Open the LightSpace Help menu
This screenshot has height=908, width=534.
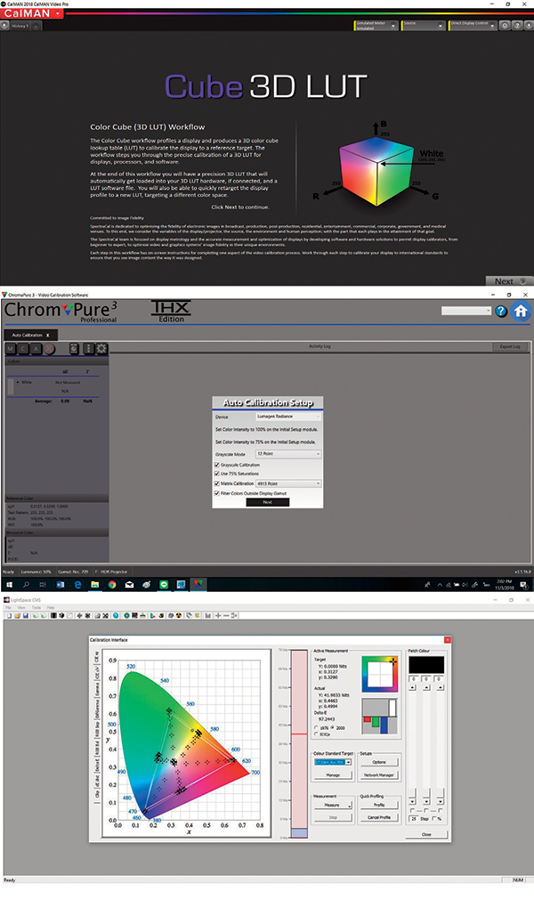(x=51, y=607)
